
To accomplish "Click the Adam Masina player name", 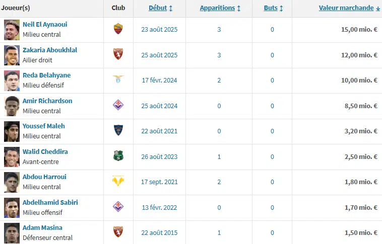I will [x=42, y=228].
